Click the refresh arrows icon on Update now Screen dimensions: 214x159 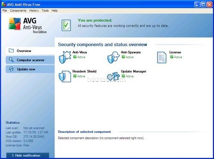(x=11, y=69)
